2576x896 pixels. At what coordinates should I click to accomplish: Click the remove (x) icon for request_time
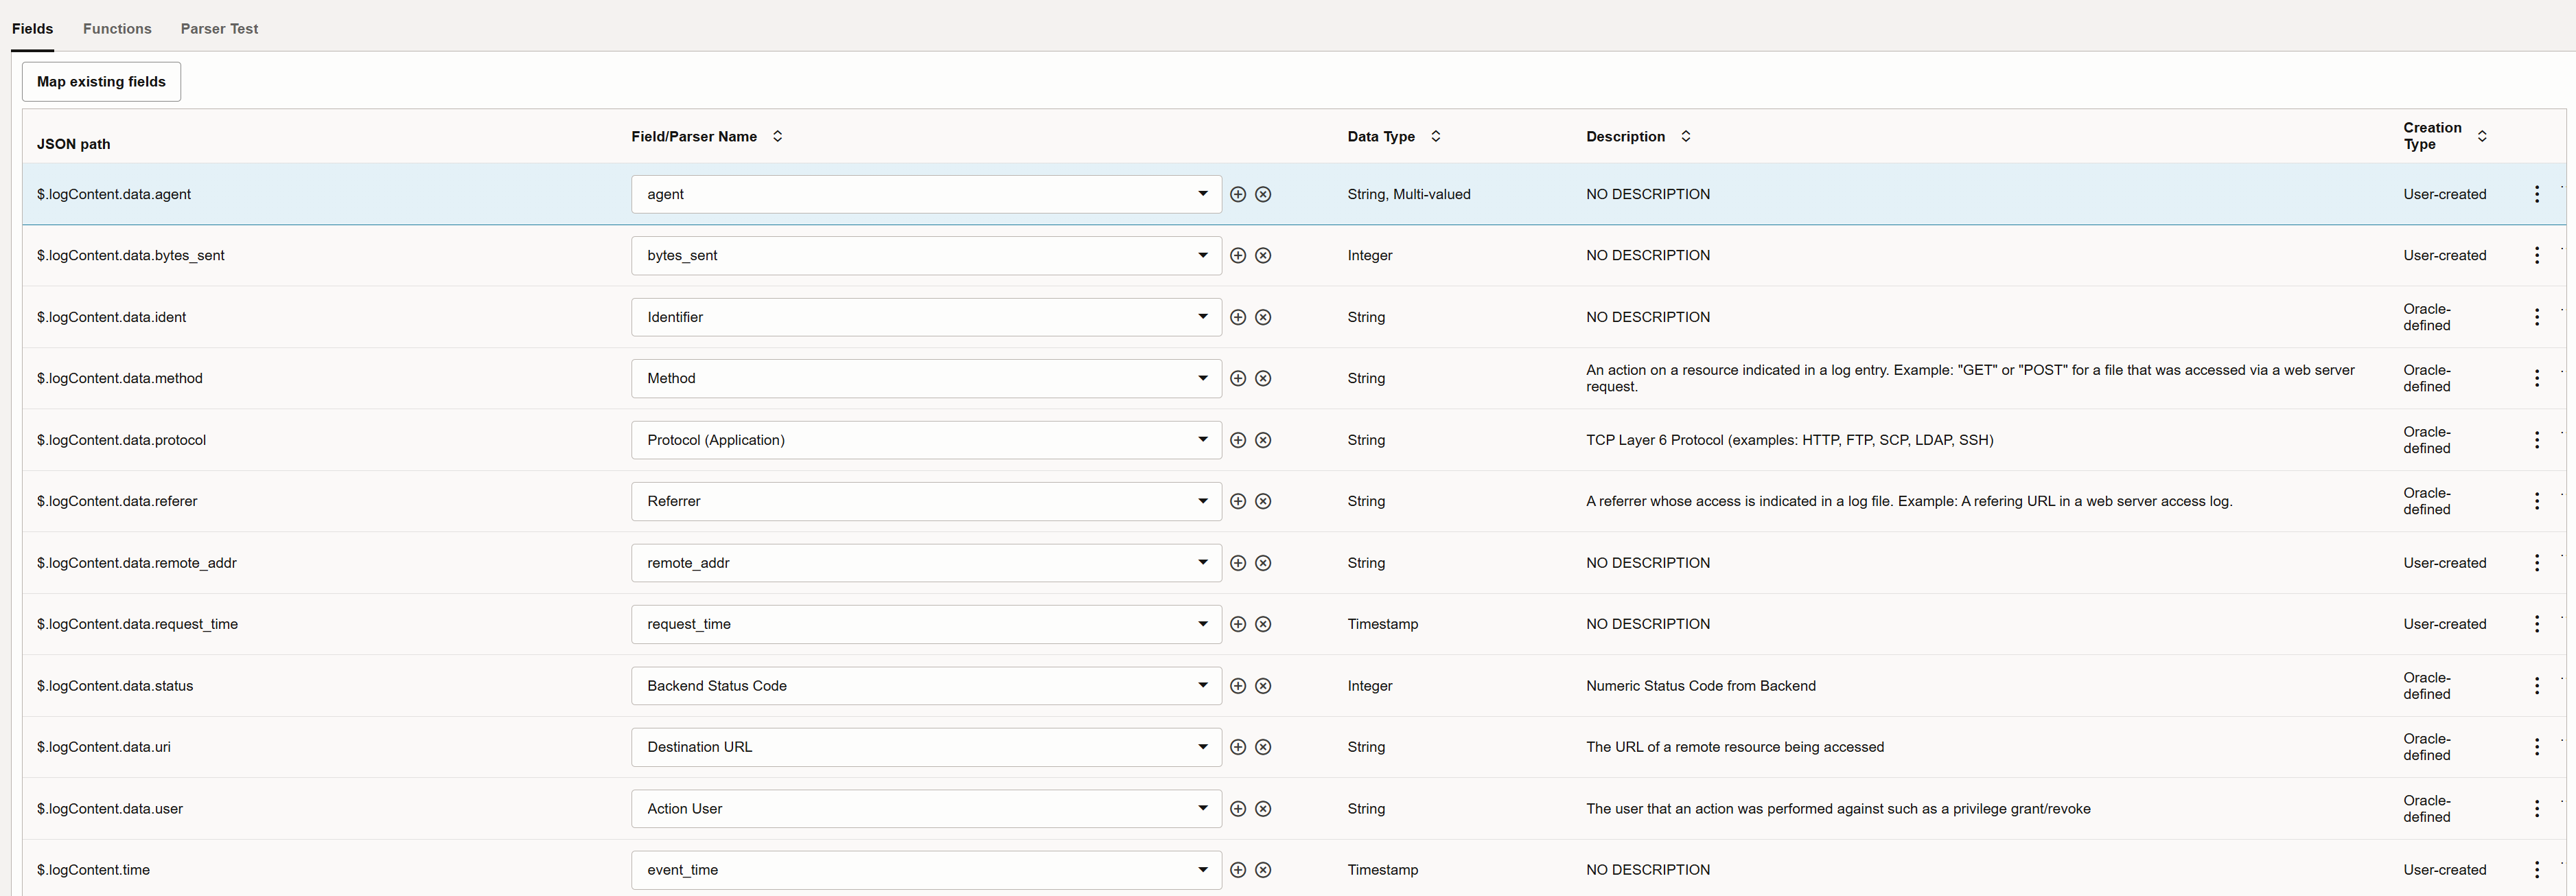pos(1263,624)
